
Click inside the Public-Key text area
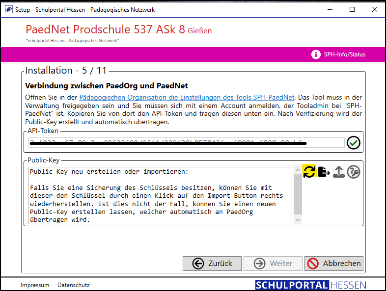coord(160,196)
